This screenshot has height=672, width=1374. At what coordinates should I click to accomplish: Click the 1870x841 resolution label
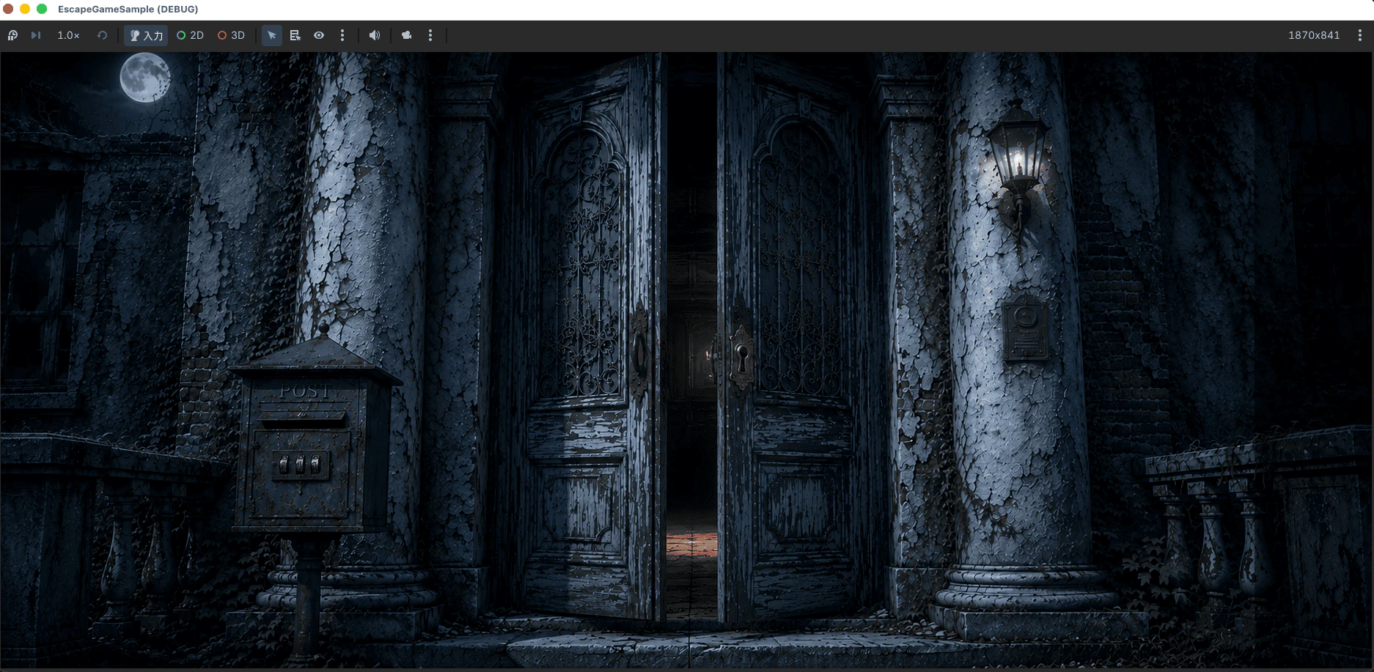[x=1314, y=35]
